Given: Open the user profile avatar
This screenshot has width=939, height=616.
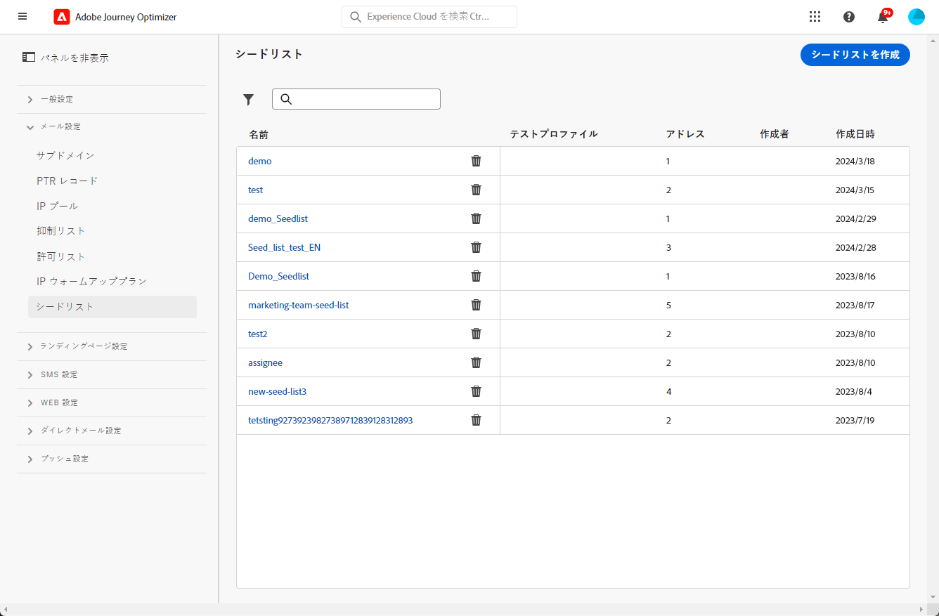Looking at the screenshot, I should pos(917,17).
